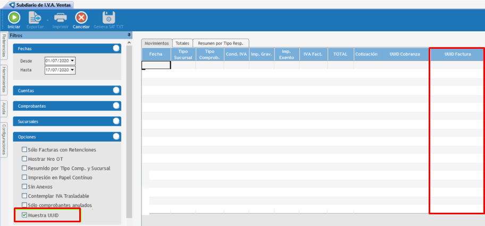Sort by UUID Factura column header
485x226 pixels.
tap(457, 54)
